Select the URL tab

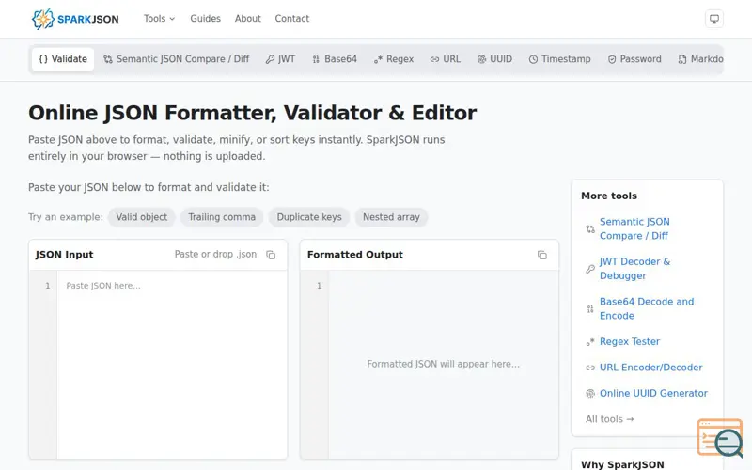tap(446, 59)
